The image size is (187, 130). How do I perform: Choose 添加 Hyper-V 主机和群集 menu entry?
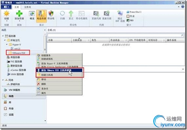pos(59,63)
